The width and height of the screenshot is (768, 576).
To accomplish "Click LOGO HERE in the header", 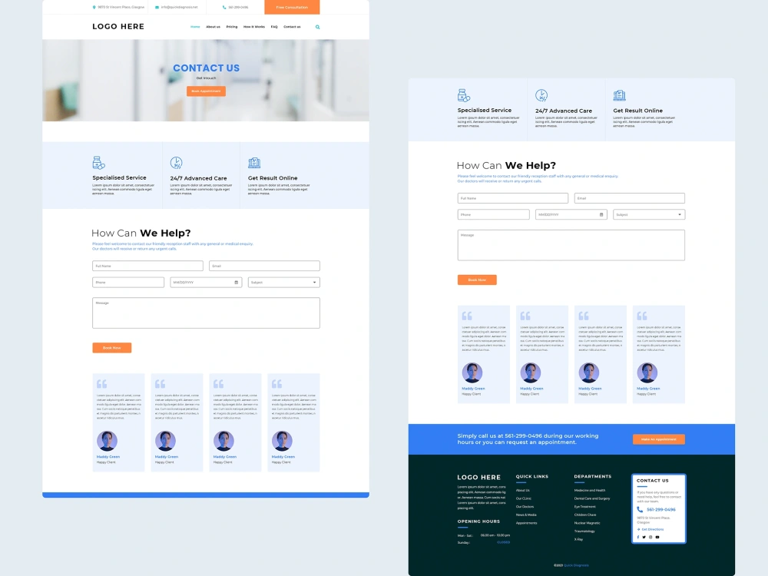I will (x=118, y=26).
